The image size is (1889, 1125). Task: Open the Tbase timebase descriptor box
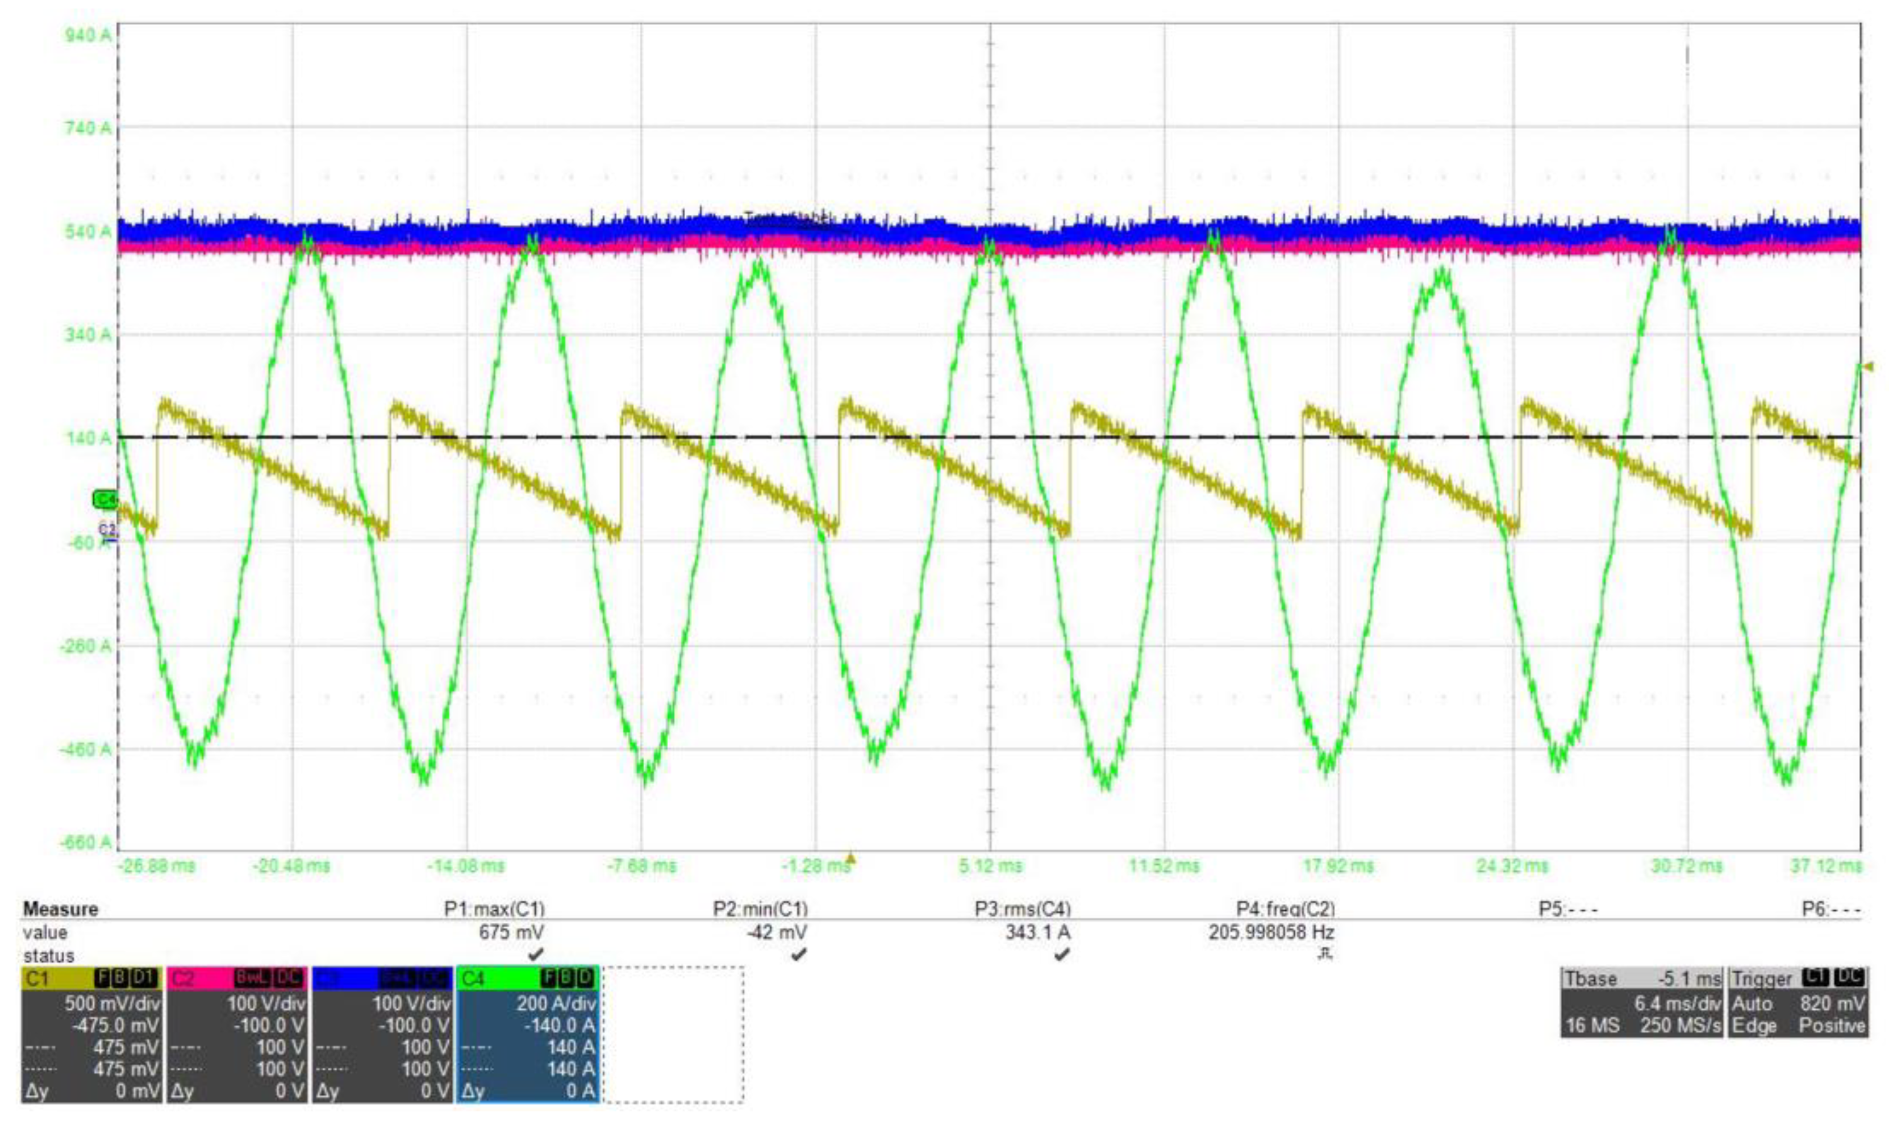tap(1642, 1002)
